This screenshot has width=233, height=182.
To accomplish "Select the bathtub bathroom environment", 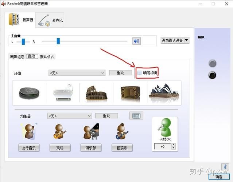I will tap(63, 92).
